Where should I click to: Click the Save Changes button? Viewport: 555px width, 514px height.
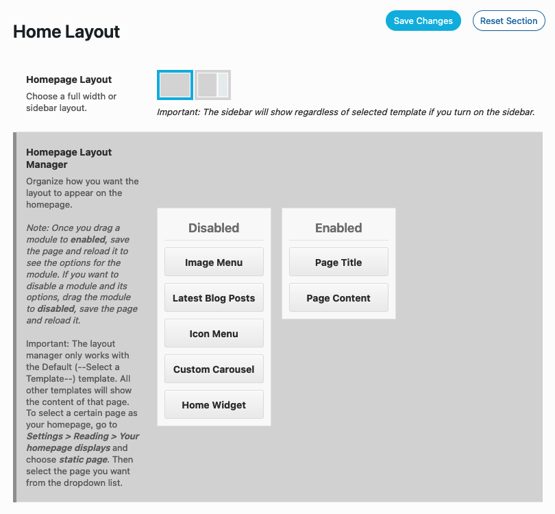[x=423, y=21]
